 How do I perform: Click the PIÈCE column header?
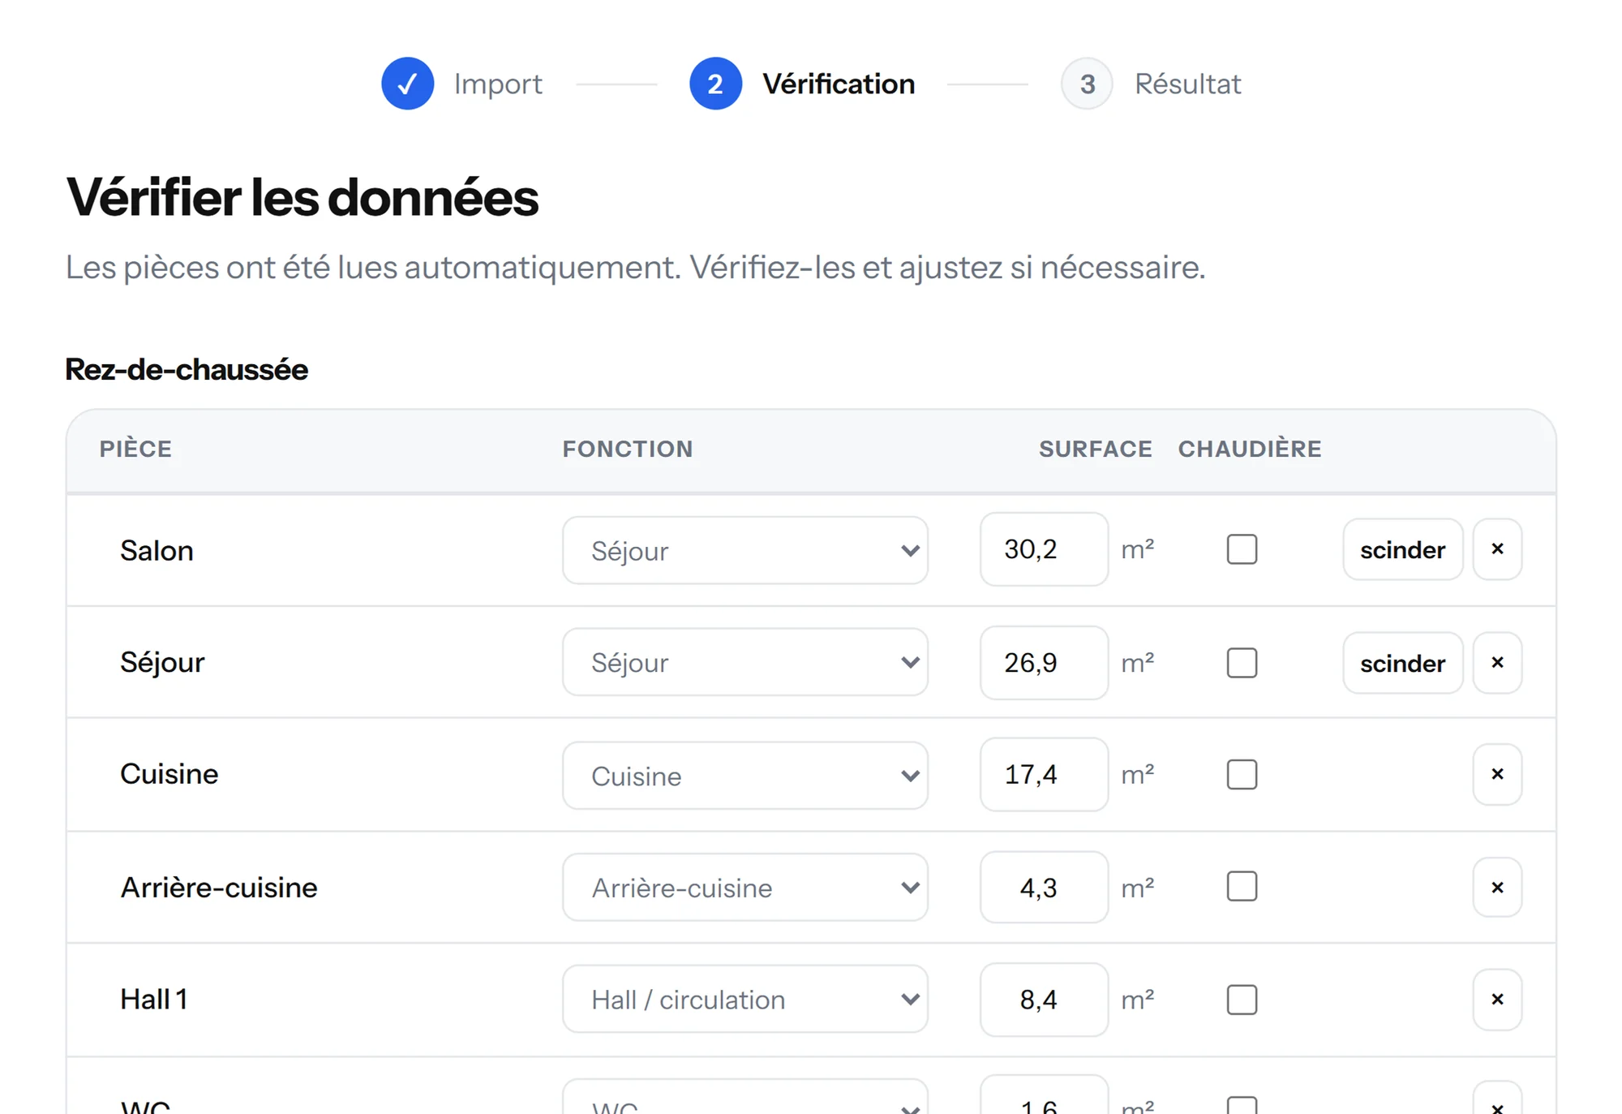tap(135, 449)
